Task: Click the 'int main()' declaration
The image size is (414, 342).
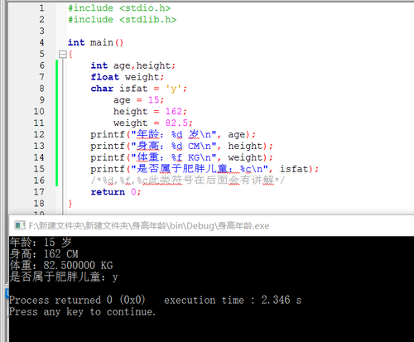Action: 95,42
